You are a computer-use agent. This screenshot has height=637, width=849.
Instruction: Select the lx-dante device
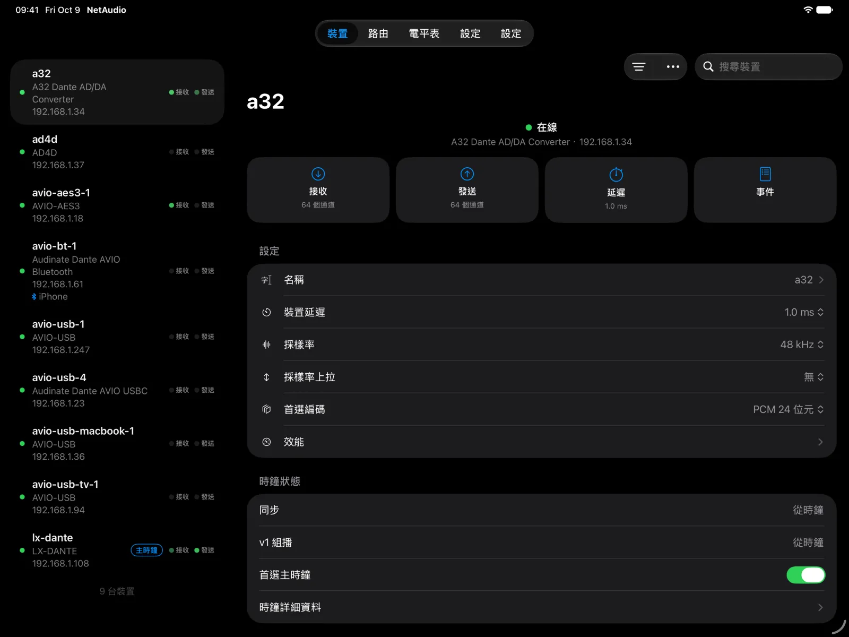117,550
